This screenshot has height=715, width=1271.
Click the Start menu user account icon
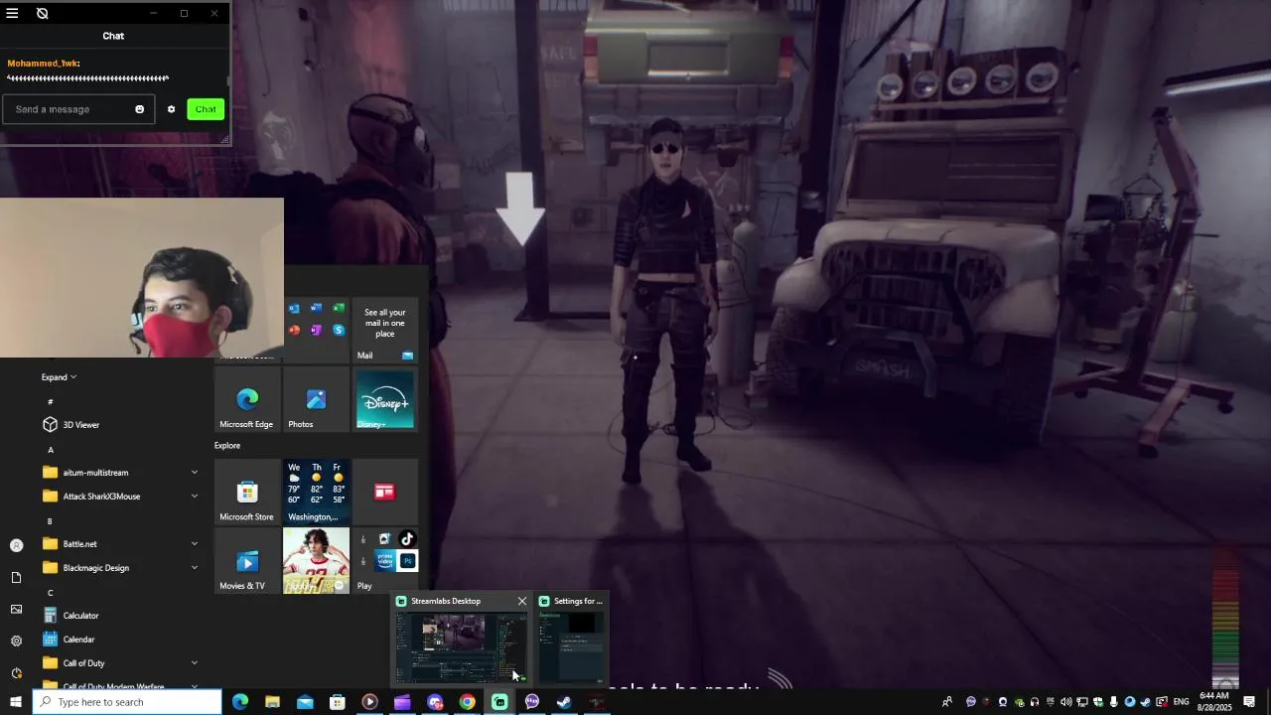[x=16, y=545]
